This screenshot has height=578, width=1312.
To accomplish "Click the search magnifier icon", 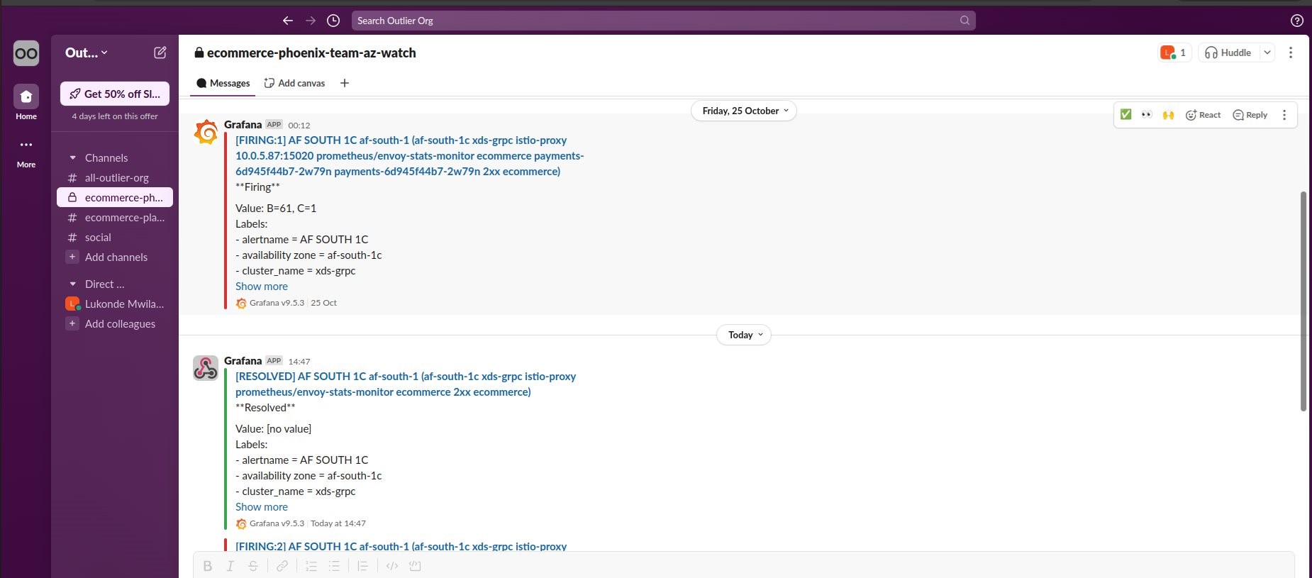I will 964,21.
